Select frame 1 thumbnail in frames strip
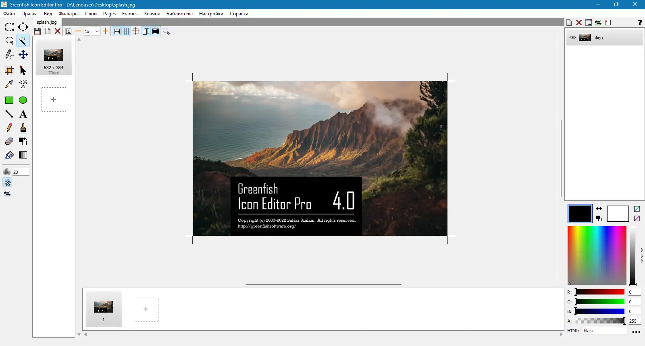Screen dimensions: 645x346 [x=104, y=309]
